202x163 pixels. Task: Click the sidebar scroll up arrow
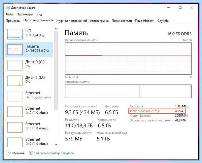pyautogui.click(x=56, y=29)
